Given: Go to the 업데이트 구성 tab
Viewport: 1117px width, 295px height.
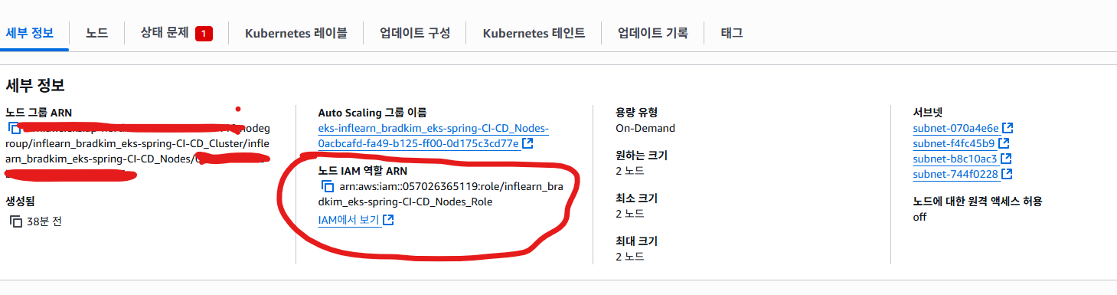Looking at the screenshot, I should click(415, 33).
